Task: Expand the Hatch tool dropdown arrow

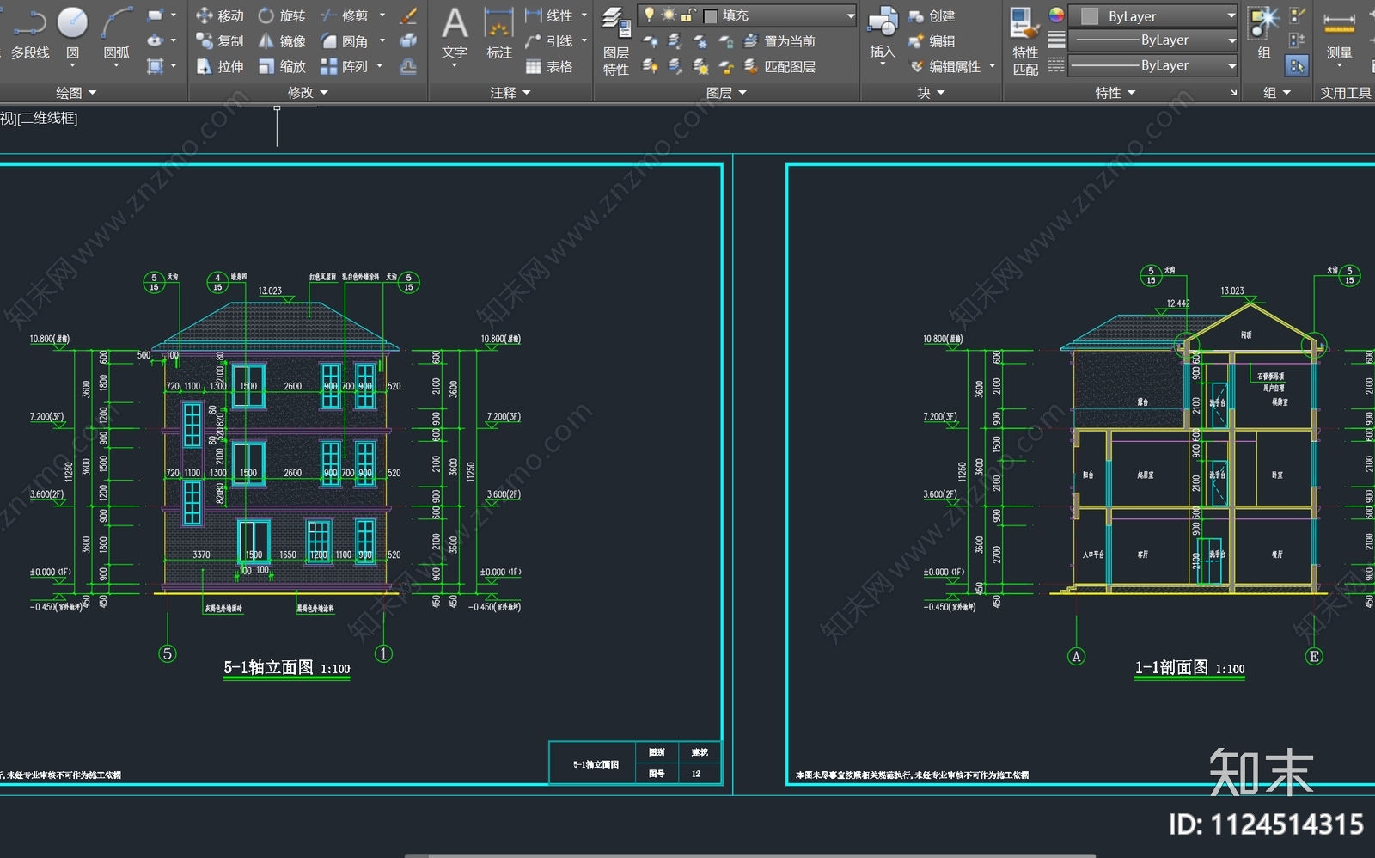Action: [x=174, y=66]
